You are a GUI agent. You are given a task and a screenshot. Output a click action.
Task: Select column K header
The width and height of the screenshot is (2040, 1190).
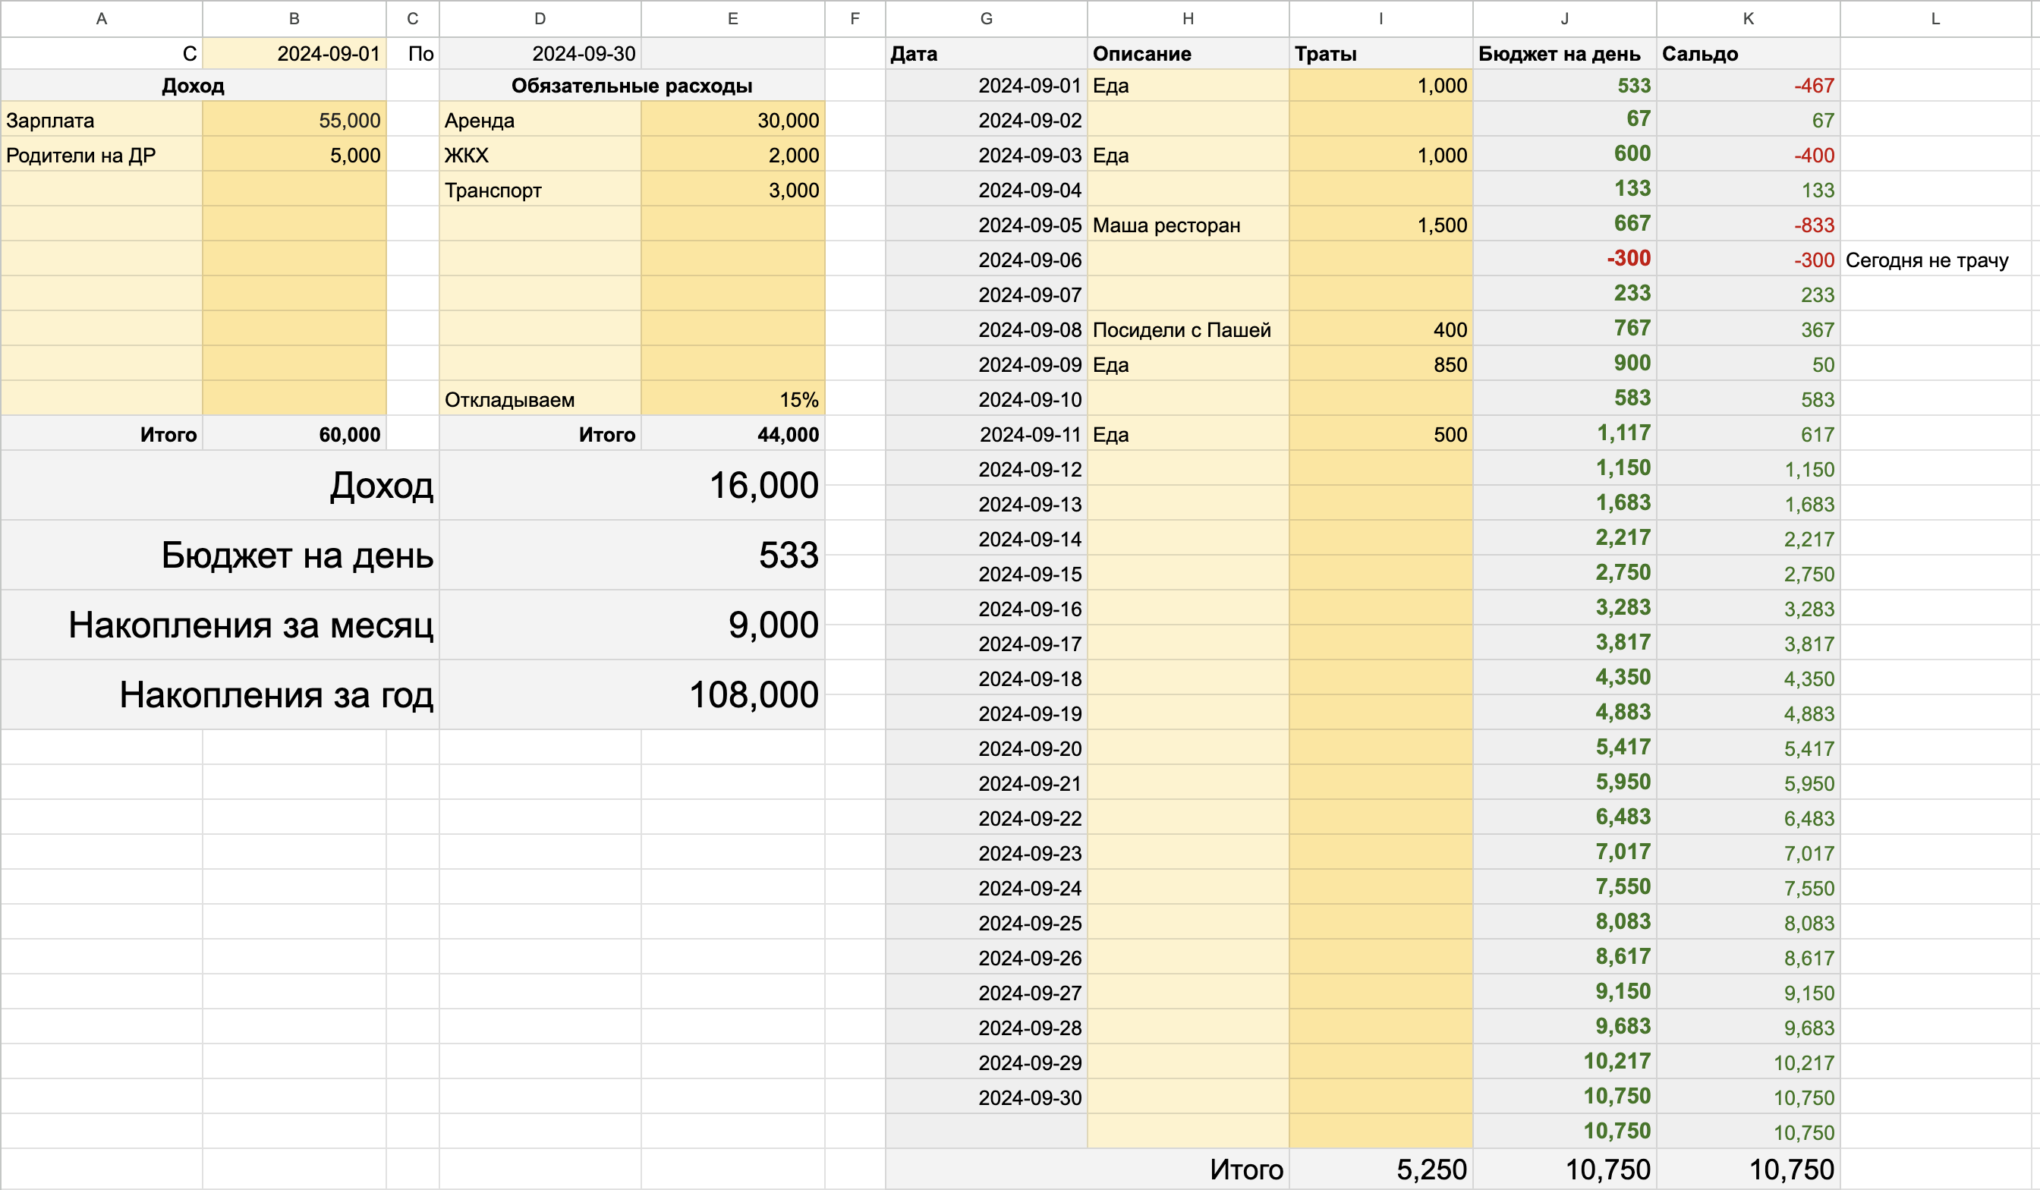point(1748,19)
